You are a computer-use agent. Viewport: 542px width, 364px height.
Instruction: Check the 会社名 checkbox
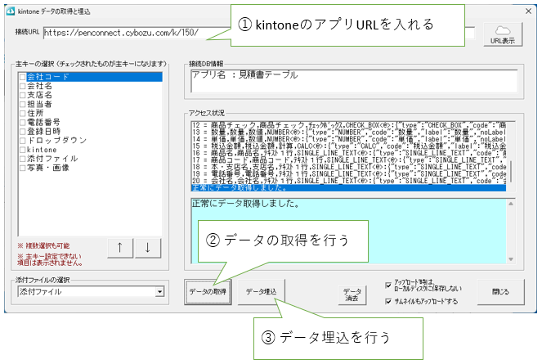click(23, 86)
